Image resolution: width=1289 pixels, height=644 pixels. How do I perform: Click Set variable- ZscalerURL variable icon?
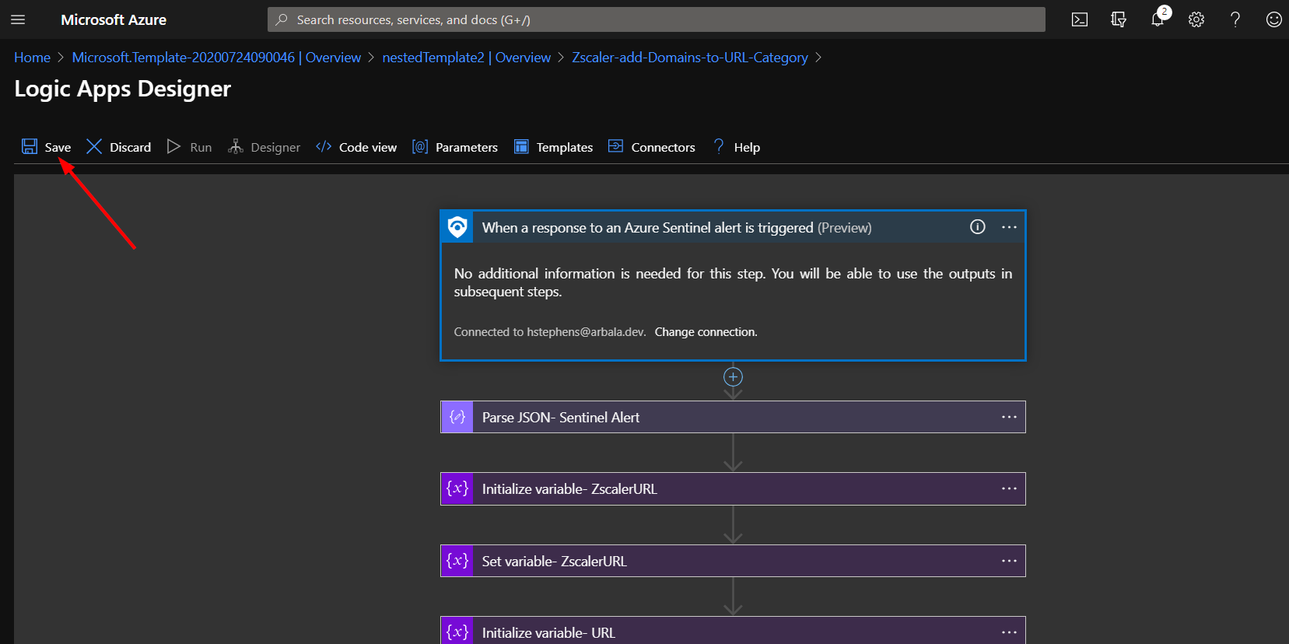457,561
